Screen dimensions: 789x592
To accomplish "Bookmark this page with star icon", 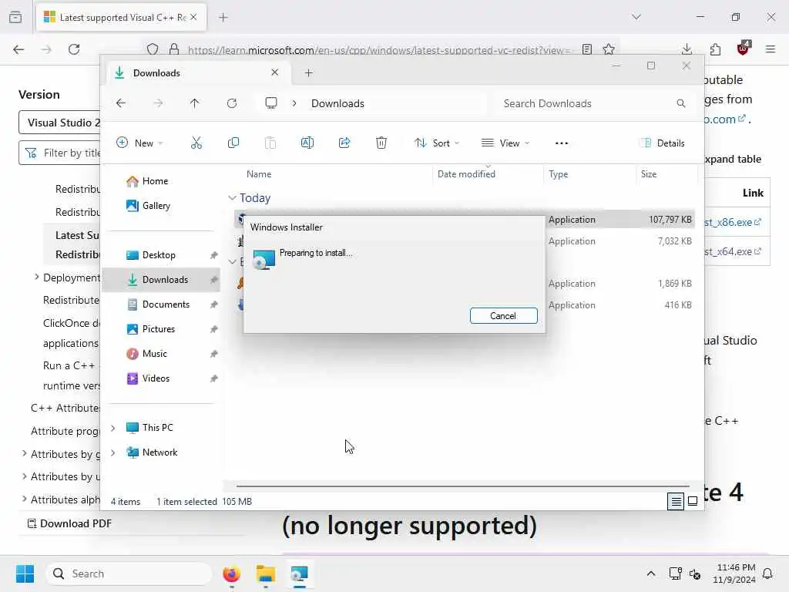I will click(x=609, y=49).
